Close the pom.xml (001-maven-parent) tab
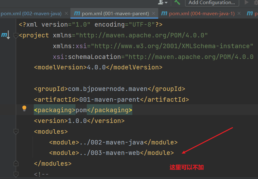 coord(153,13)
